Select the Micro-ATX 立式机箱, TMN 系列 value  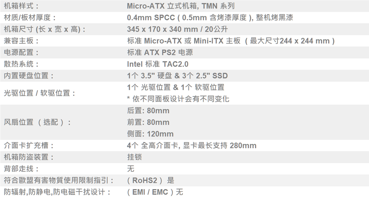tap(181, 6)
